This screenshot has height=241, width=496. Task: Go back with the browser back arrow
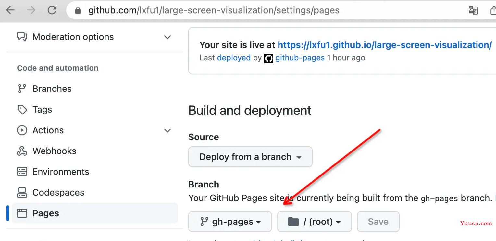[x=10, y=10]
